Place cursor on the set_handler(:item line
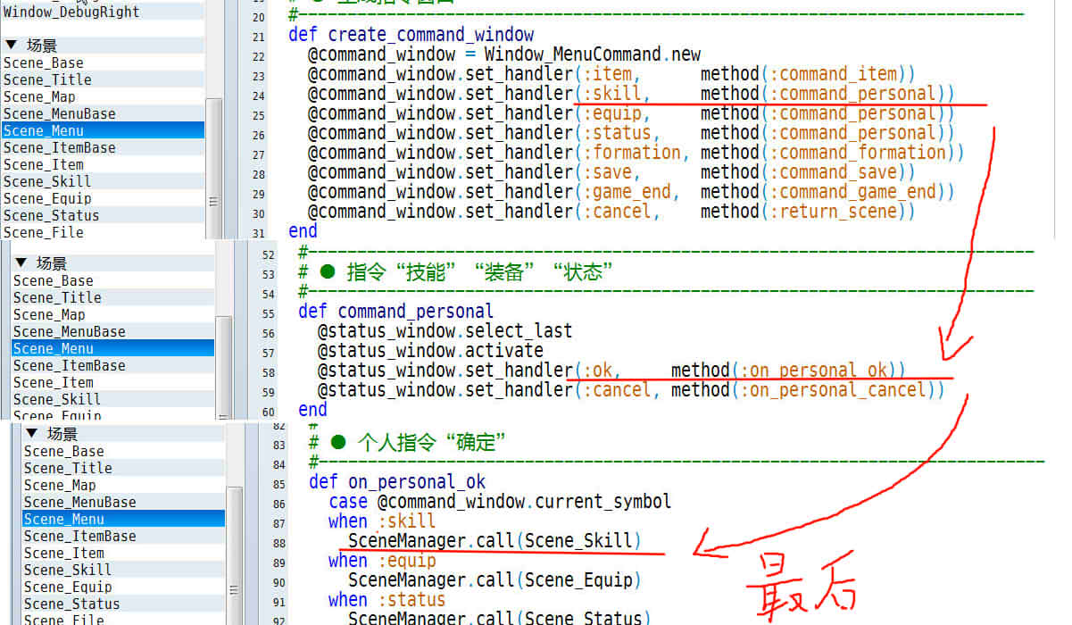This screenshot has height=625, width=1072. [611, 74]
